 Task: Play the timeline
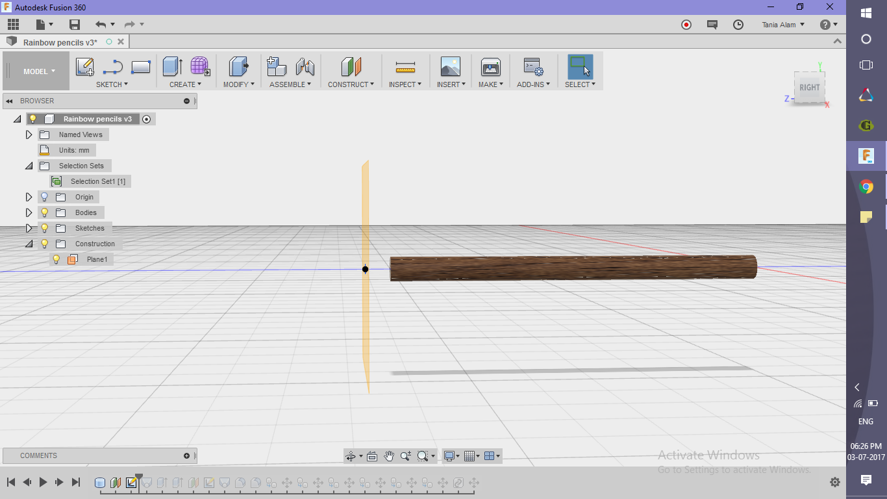(43, 482)
